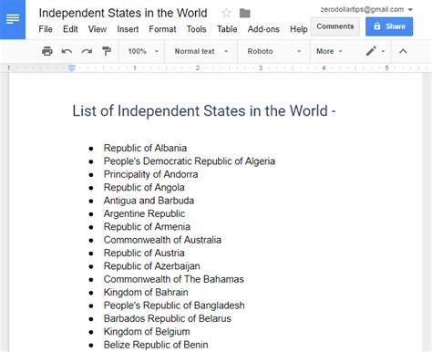Click the pencil editing mode icon
Image resolution: width=432 pixels, height=352 pixels.
(x=371, y=51)
